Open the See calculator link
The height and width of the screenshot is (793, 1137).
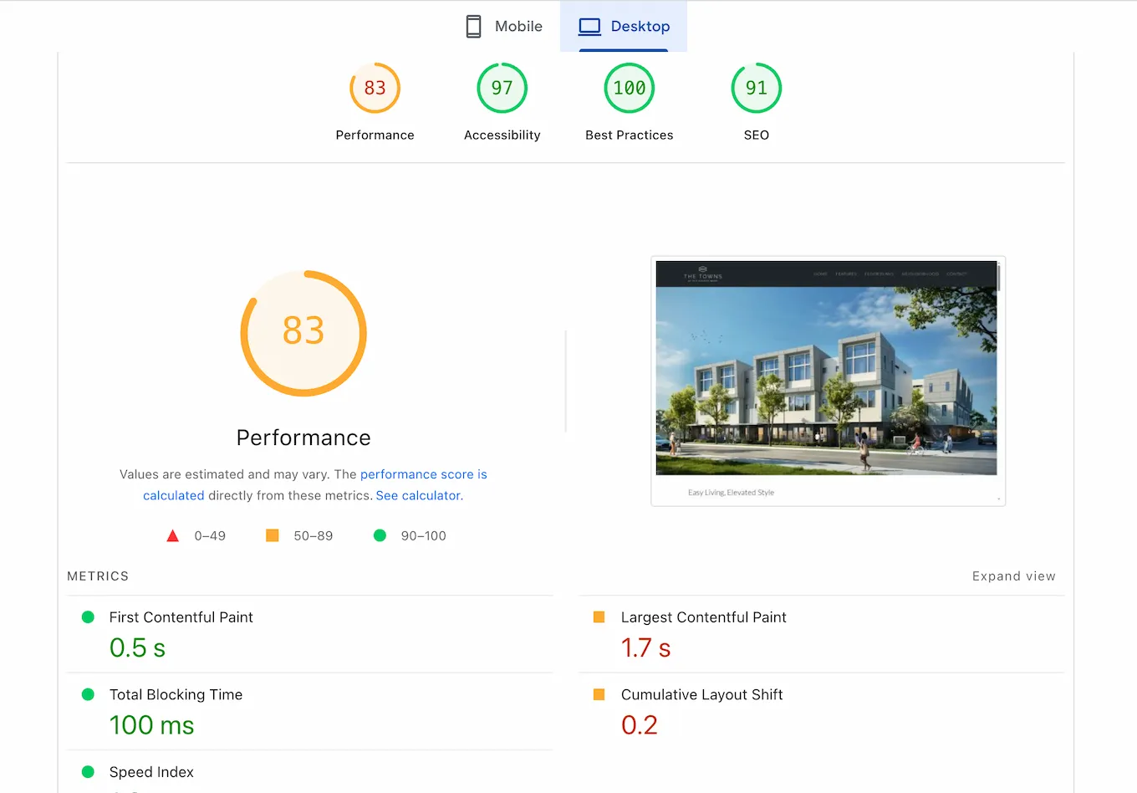[417, 495]
